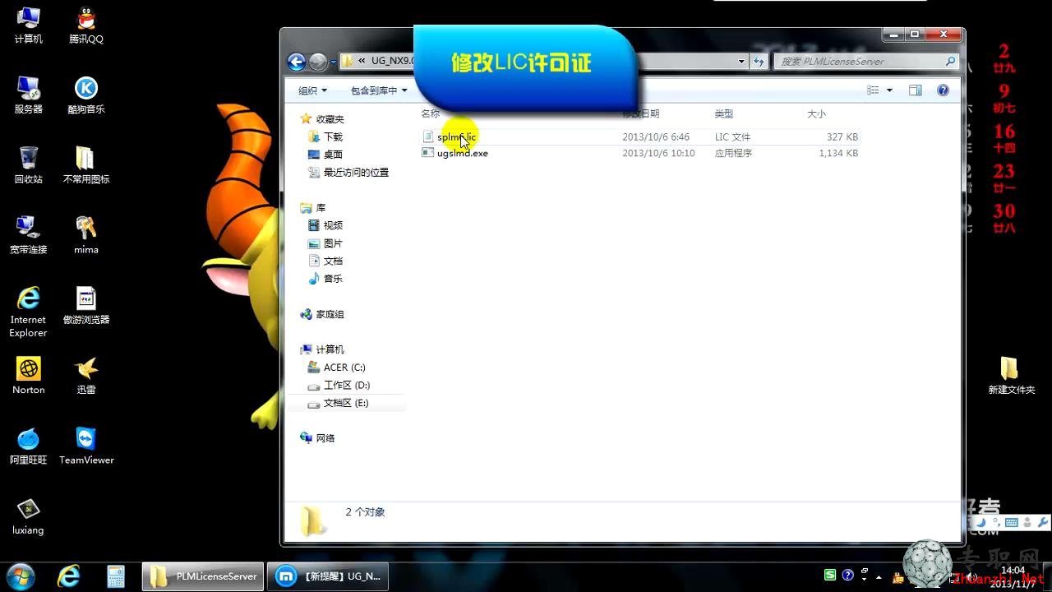
Task: Sort by 大小 column header
Action: click(816, 113)
